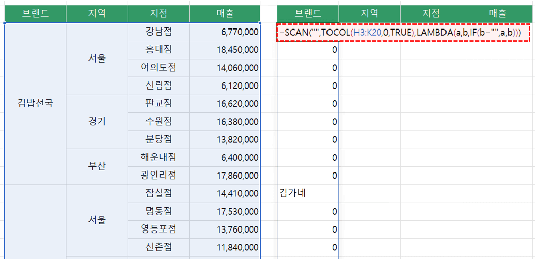The image size is (535, 259).
Task: Select the cell containing 18,450,000
Action: pos(225,50)
